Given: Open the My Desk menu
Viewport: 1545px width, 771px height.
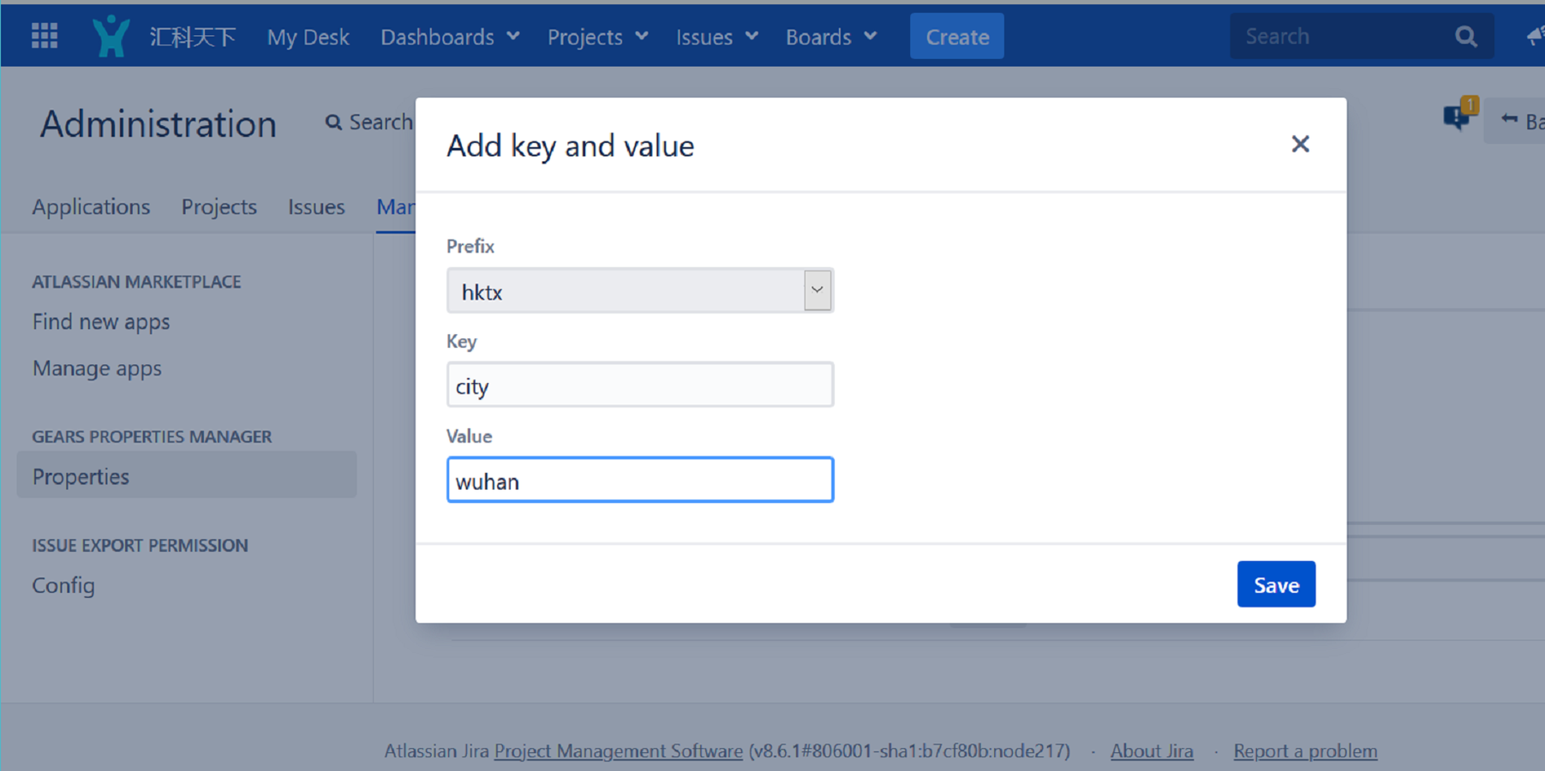Looking at the screenshot, I should pyautogui.click(x=308, y=37).
